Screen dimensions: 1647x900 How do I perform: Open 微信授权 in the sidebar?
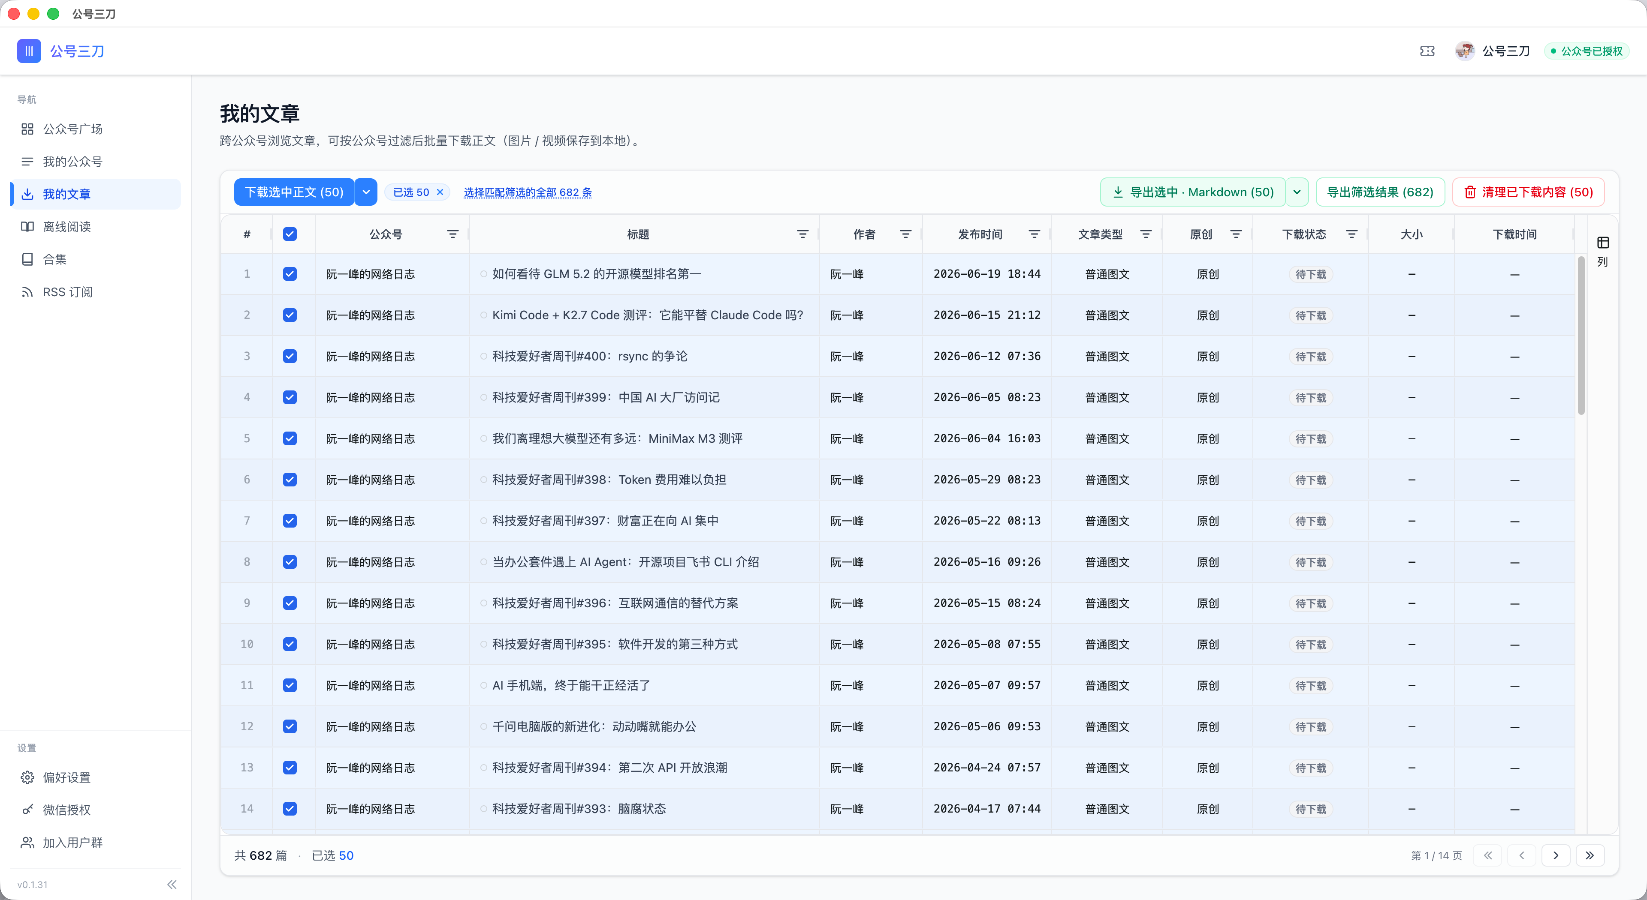[96, 810]
